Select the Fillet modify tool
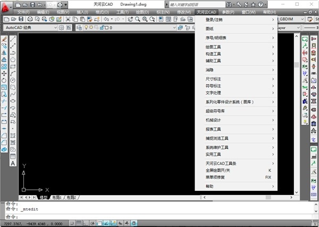Screen dimensions: 319x227 coord(4,142)
